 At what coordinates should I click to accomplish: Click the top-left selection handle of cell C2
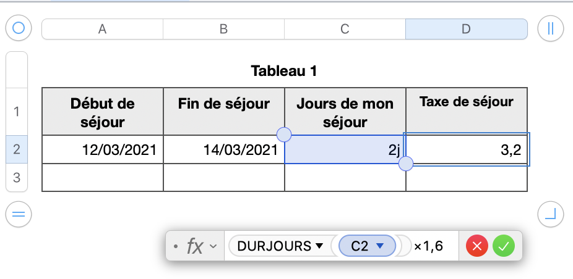(x=284, y=134)
